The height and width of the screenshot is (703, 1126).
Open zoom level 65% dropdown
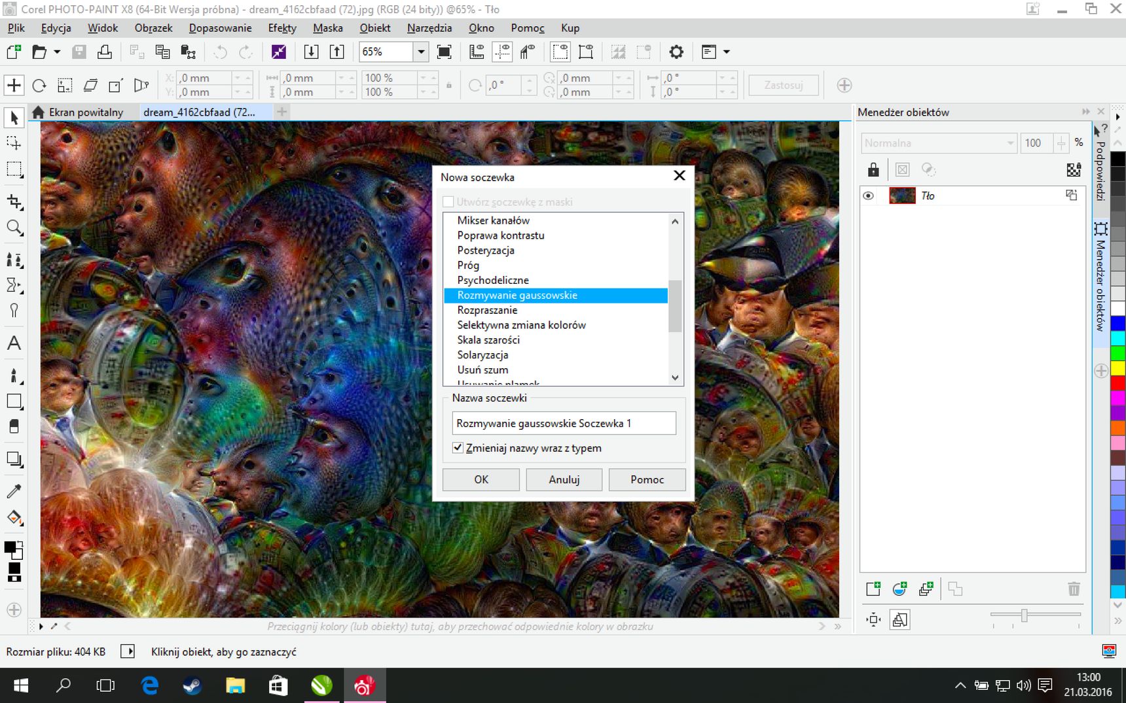pos(421,52)
